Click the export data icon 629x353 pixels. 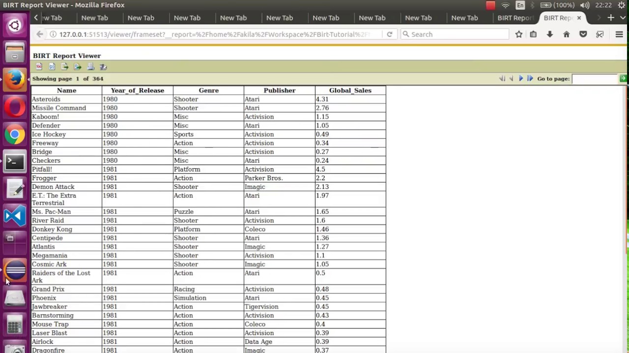coord(65,67)
